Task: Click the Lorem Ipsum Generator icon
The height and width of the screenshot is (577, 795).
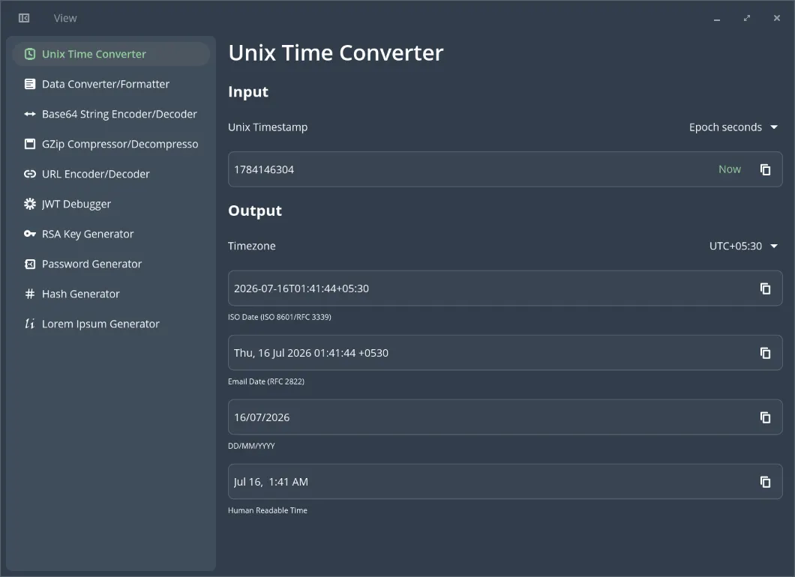Action: click(30, 324)
